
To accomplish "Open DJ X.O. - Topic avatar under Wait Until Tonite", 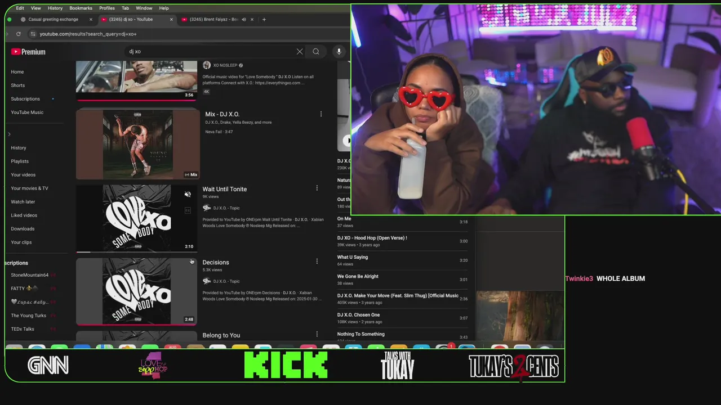I will 207,208.
